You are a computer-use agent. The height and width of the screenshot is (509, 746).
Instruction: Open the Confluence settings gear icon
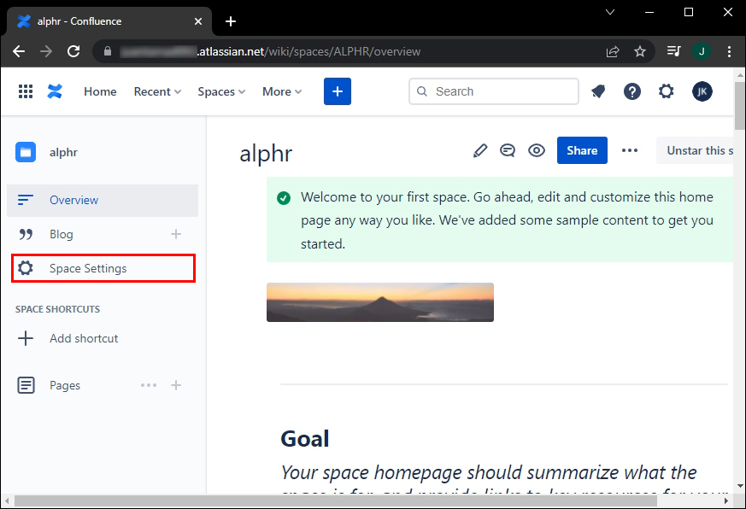click(666, 91)
